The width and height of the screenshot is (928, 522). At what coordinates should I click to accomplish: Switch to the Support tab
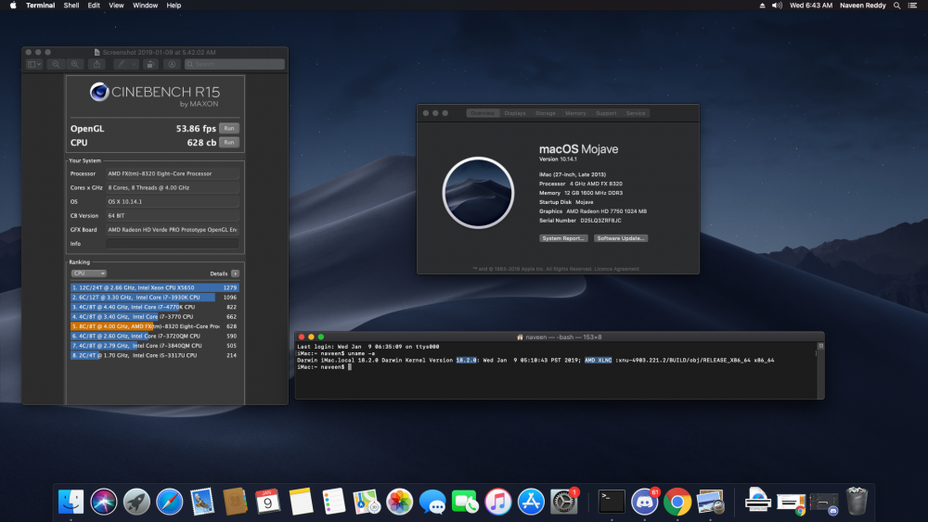(605, 113)
